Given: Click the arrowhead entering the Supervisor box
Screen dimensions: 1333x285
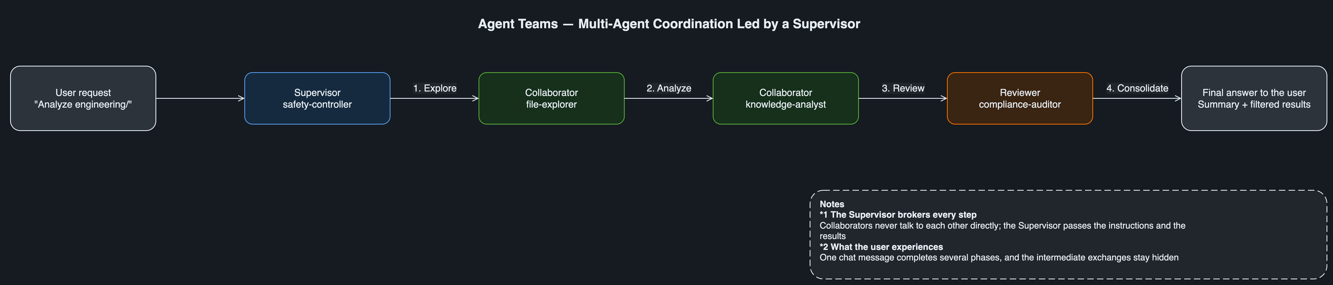Looking at the screenshot, I should pos(241,98).
